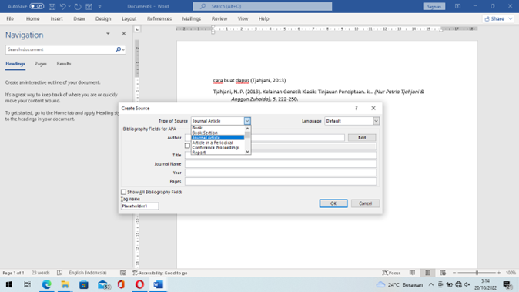Click the Redo icon
This screenshot has height=292, width=519.
[x=78, y=6]
